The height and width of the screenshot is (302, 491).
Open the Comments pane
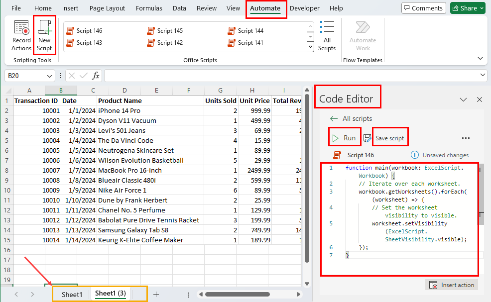coord(423,8)
